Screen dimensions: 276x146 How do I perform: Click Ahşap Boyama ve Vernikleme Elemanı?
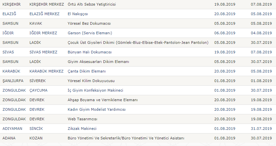(102, 100)
